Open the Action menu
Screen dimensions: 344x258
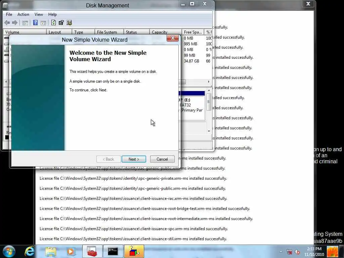tap(23, 14)
